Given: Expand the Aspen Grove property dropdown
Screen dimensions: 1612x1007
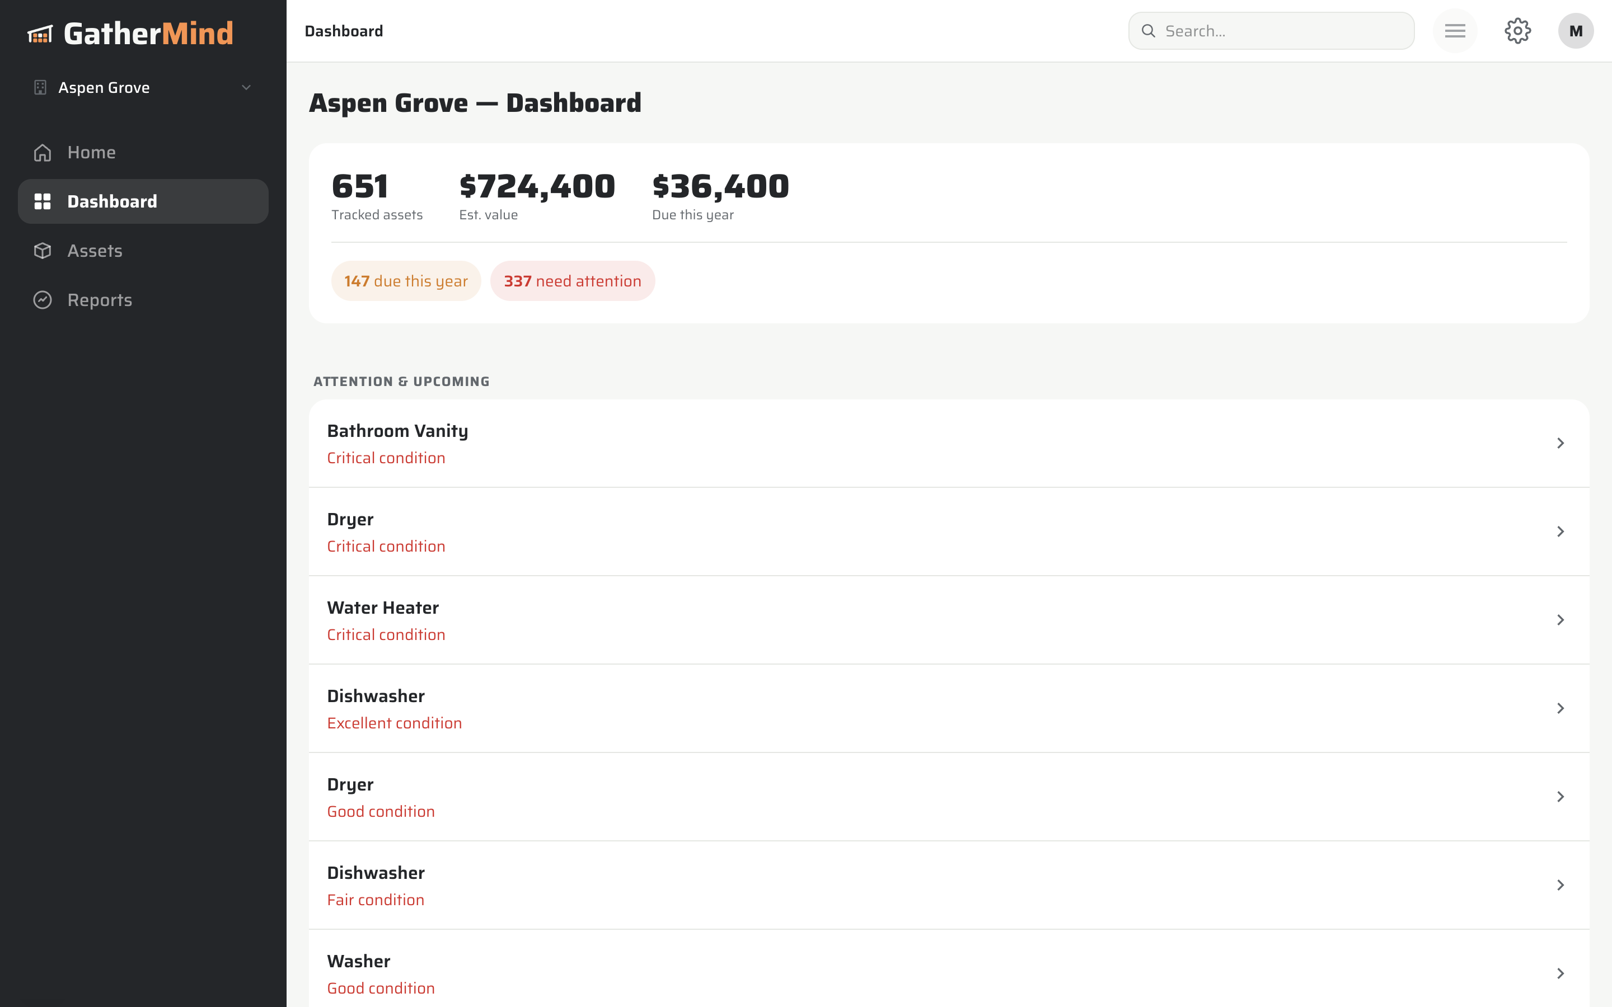Looking at the screenshot, I should coord(143,87).
